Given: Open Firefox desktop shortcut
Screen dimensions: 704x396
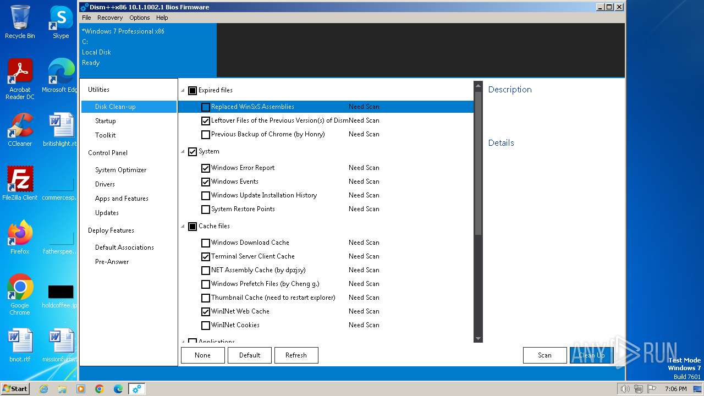Looking at the screenshot, I should (x=20, y=238).
